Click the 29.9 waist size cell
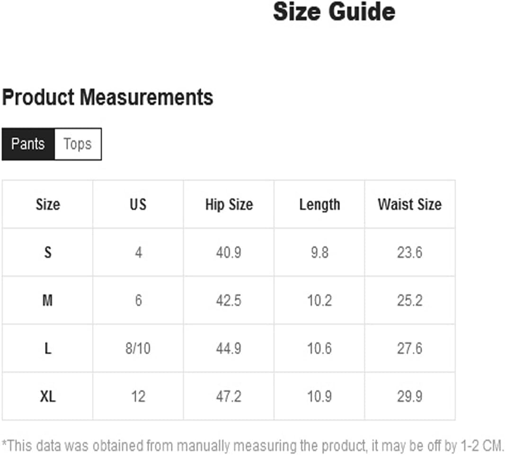This screenshot has width=505, height=455. [x=410, y=396]
